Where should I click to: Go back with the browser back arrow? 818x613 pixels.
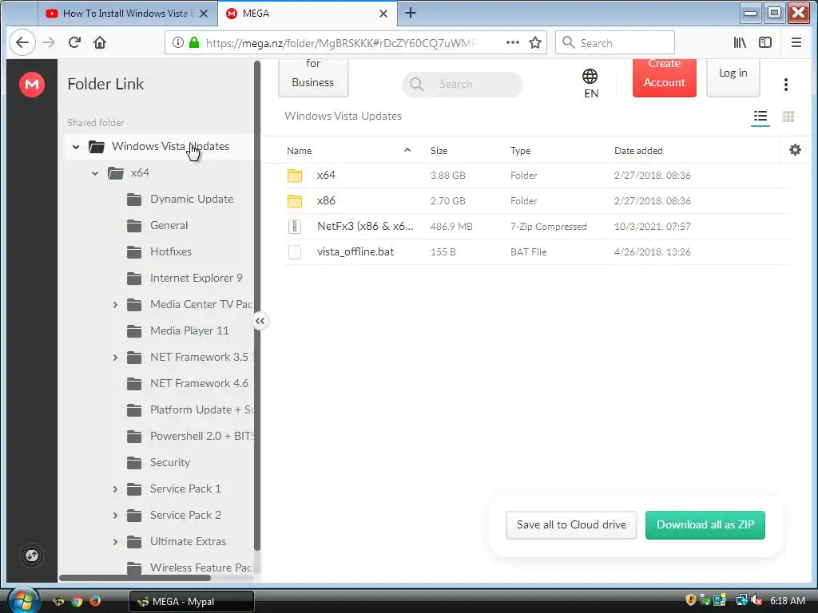(x=22, y=42)
